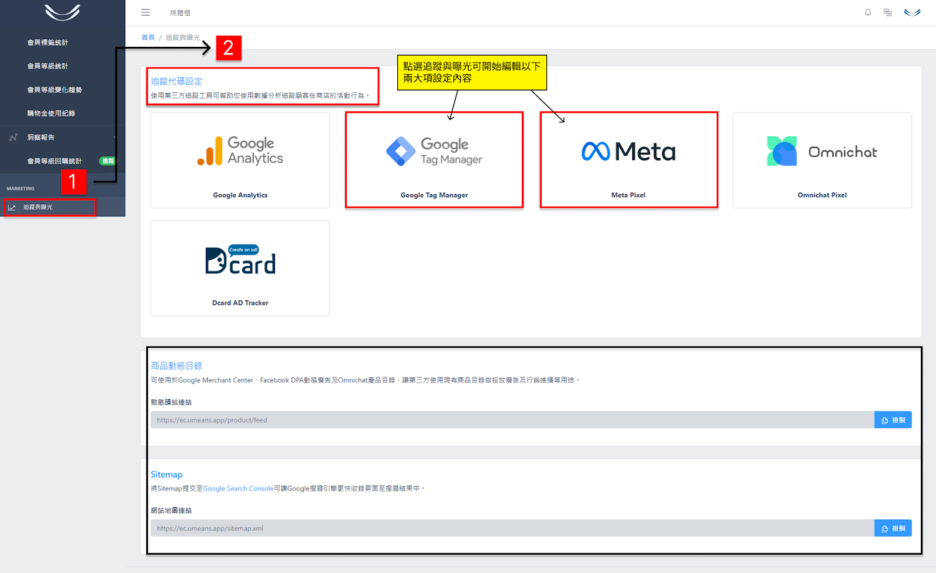Click the Sitemap heading
Screen dimensions: 936x573
167,475
